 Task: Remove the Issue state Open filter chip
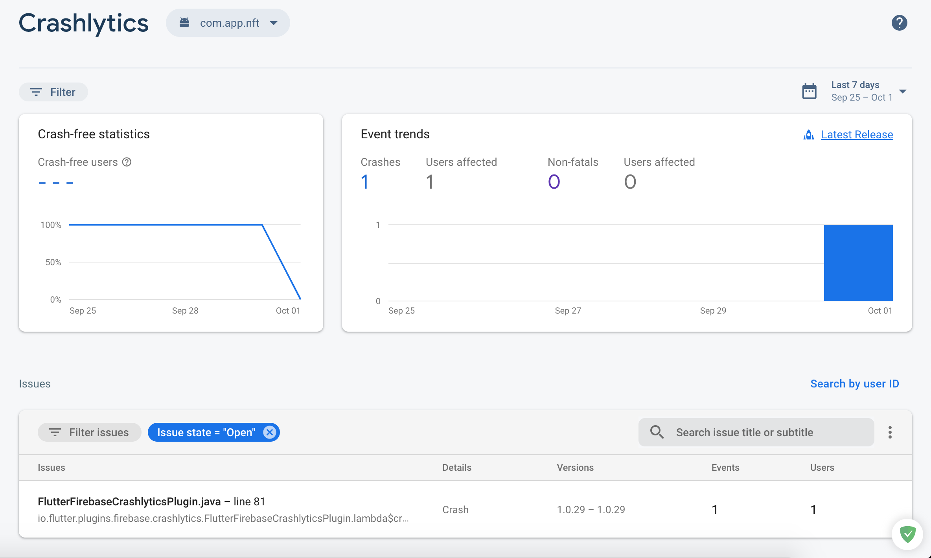coord(270,432)
